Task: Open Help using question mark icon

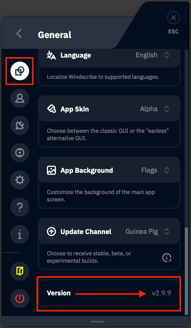Action: (19, 207)
